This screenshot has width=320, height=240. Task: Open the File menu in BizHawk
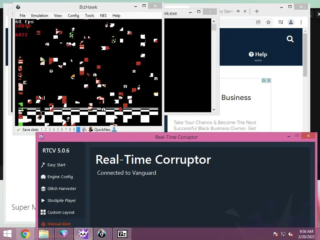(x=22, y=16)
